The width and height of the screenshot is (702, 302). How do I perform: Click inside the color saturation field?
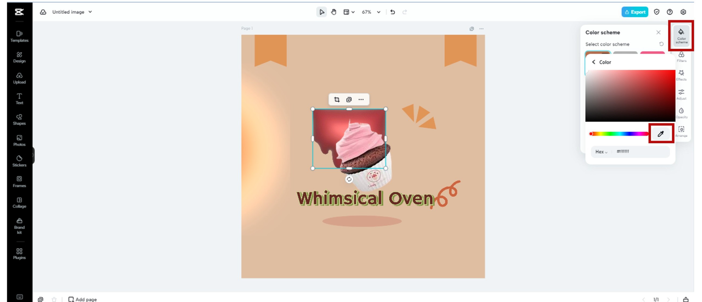(x=630, y=96)
